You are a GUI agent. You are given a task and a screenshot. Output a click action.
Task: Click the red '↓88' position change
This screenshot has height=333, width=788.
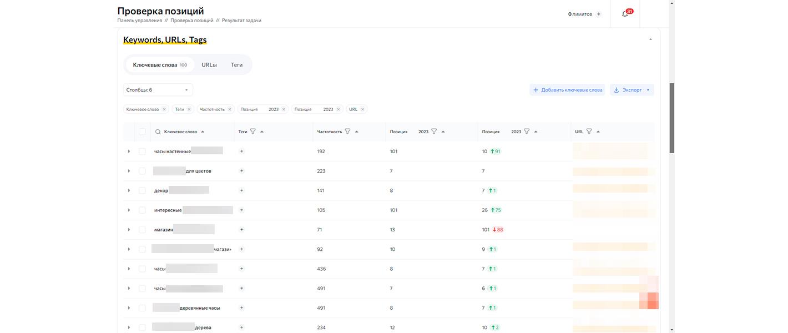tap(498, 229)
